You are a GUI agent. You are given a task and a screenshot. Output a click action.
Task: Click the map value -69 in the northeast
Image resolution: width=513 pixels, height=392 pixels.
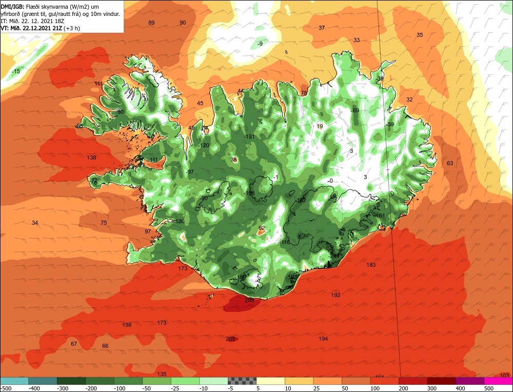355,111
